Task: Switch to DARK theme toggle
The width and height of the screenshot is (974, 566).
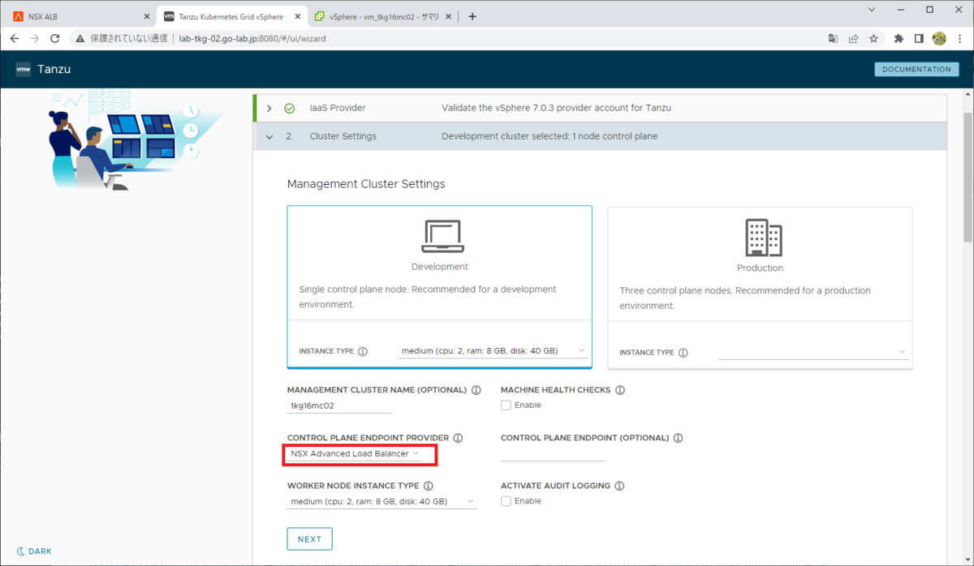Action: [34, 551]
